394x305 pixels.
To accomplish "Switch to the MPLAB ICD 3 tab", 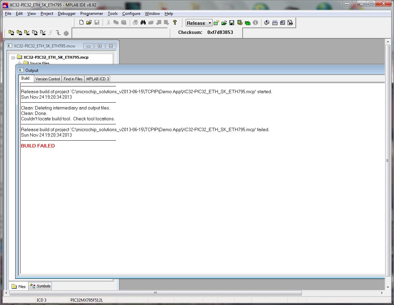I will click(x=98, y=79).
